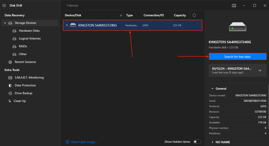Open S.M.A.R.T. Monitoring tool

tap(29, 78)
